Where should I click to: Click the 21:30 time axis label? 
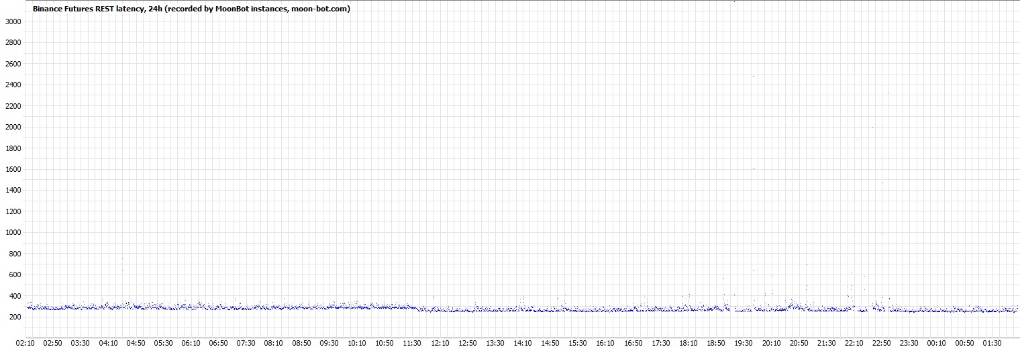[x=826, y=343]
